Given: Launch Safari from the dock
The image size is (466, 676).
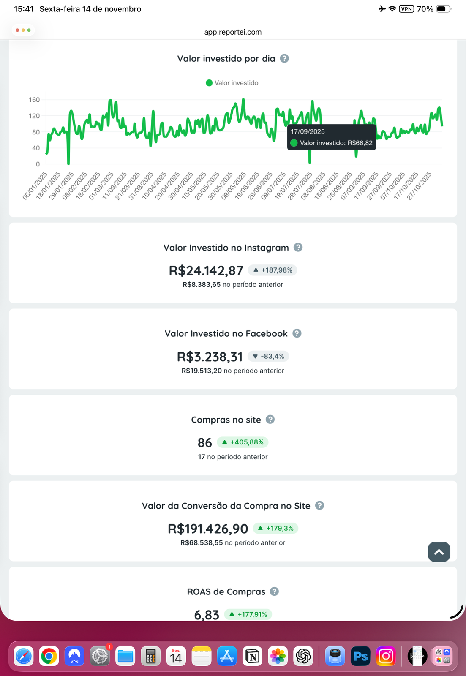Looking at the screenshot, I should point(24,656).
